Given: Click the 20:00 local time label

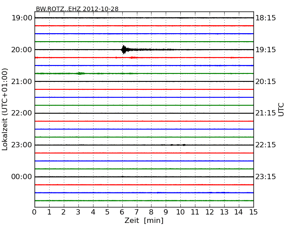Looking at the screenshot, I should pos(22,50).
